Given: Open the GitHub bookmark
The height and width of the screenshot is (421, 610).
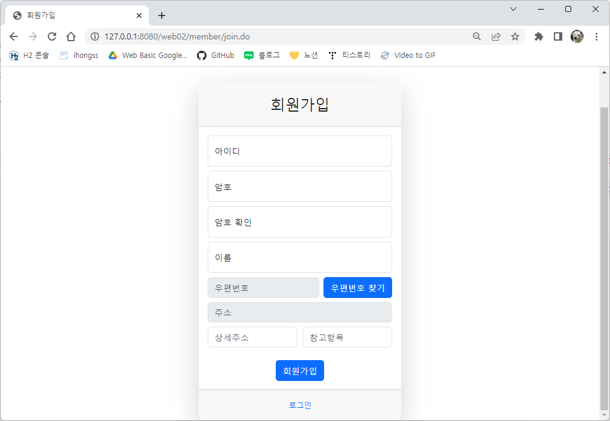Looking at the screenshot, I should coord(215,56).
